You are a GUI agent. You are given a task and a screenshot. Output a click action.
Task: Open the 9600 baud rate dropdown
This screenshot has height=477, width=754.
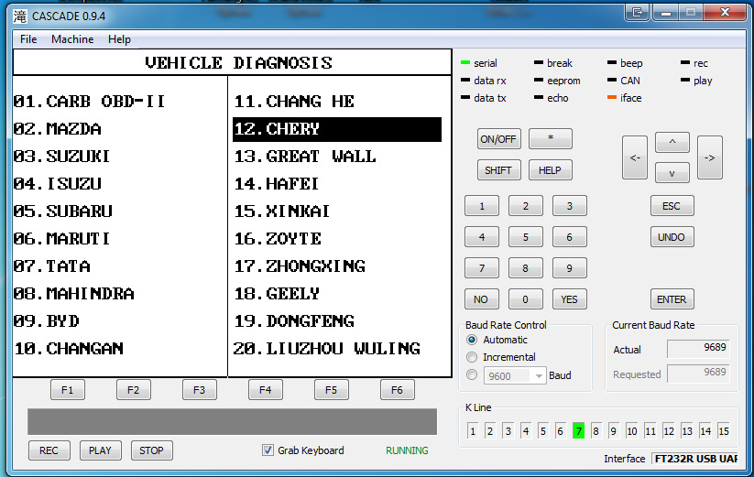(x=515, y=375)
